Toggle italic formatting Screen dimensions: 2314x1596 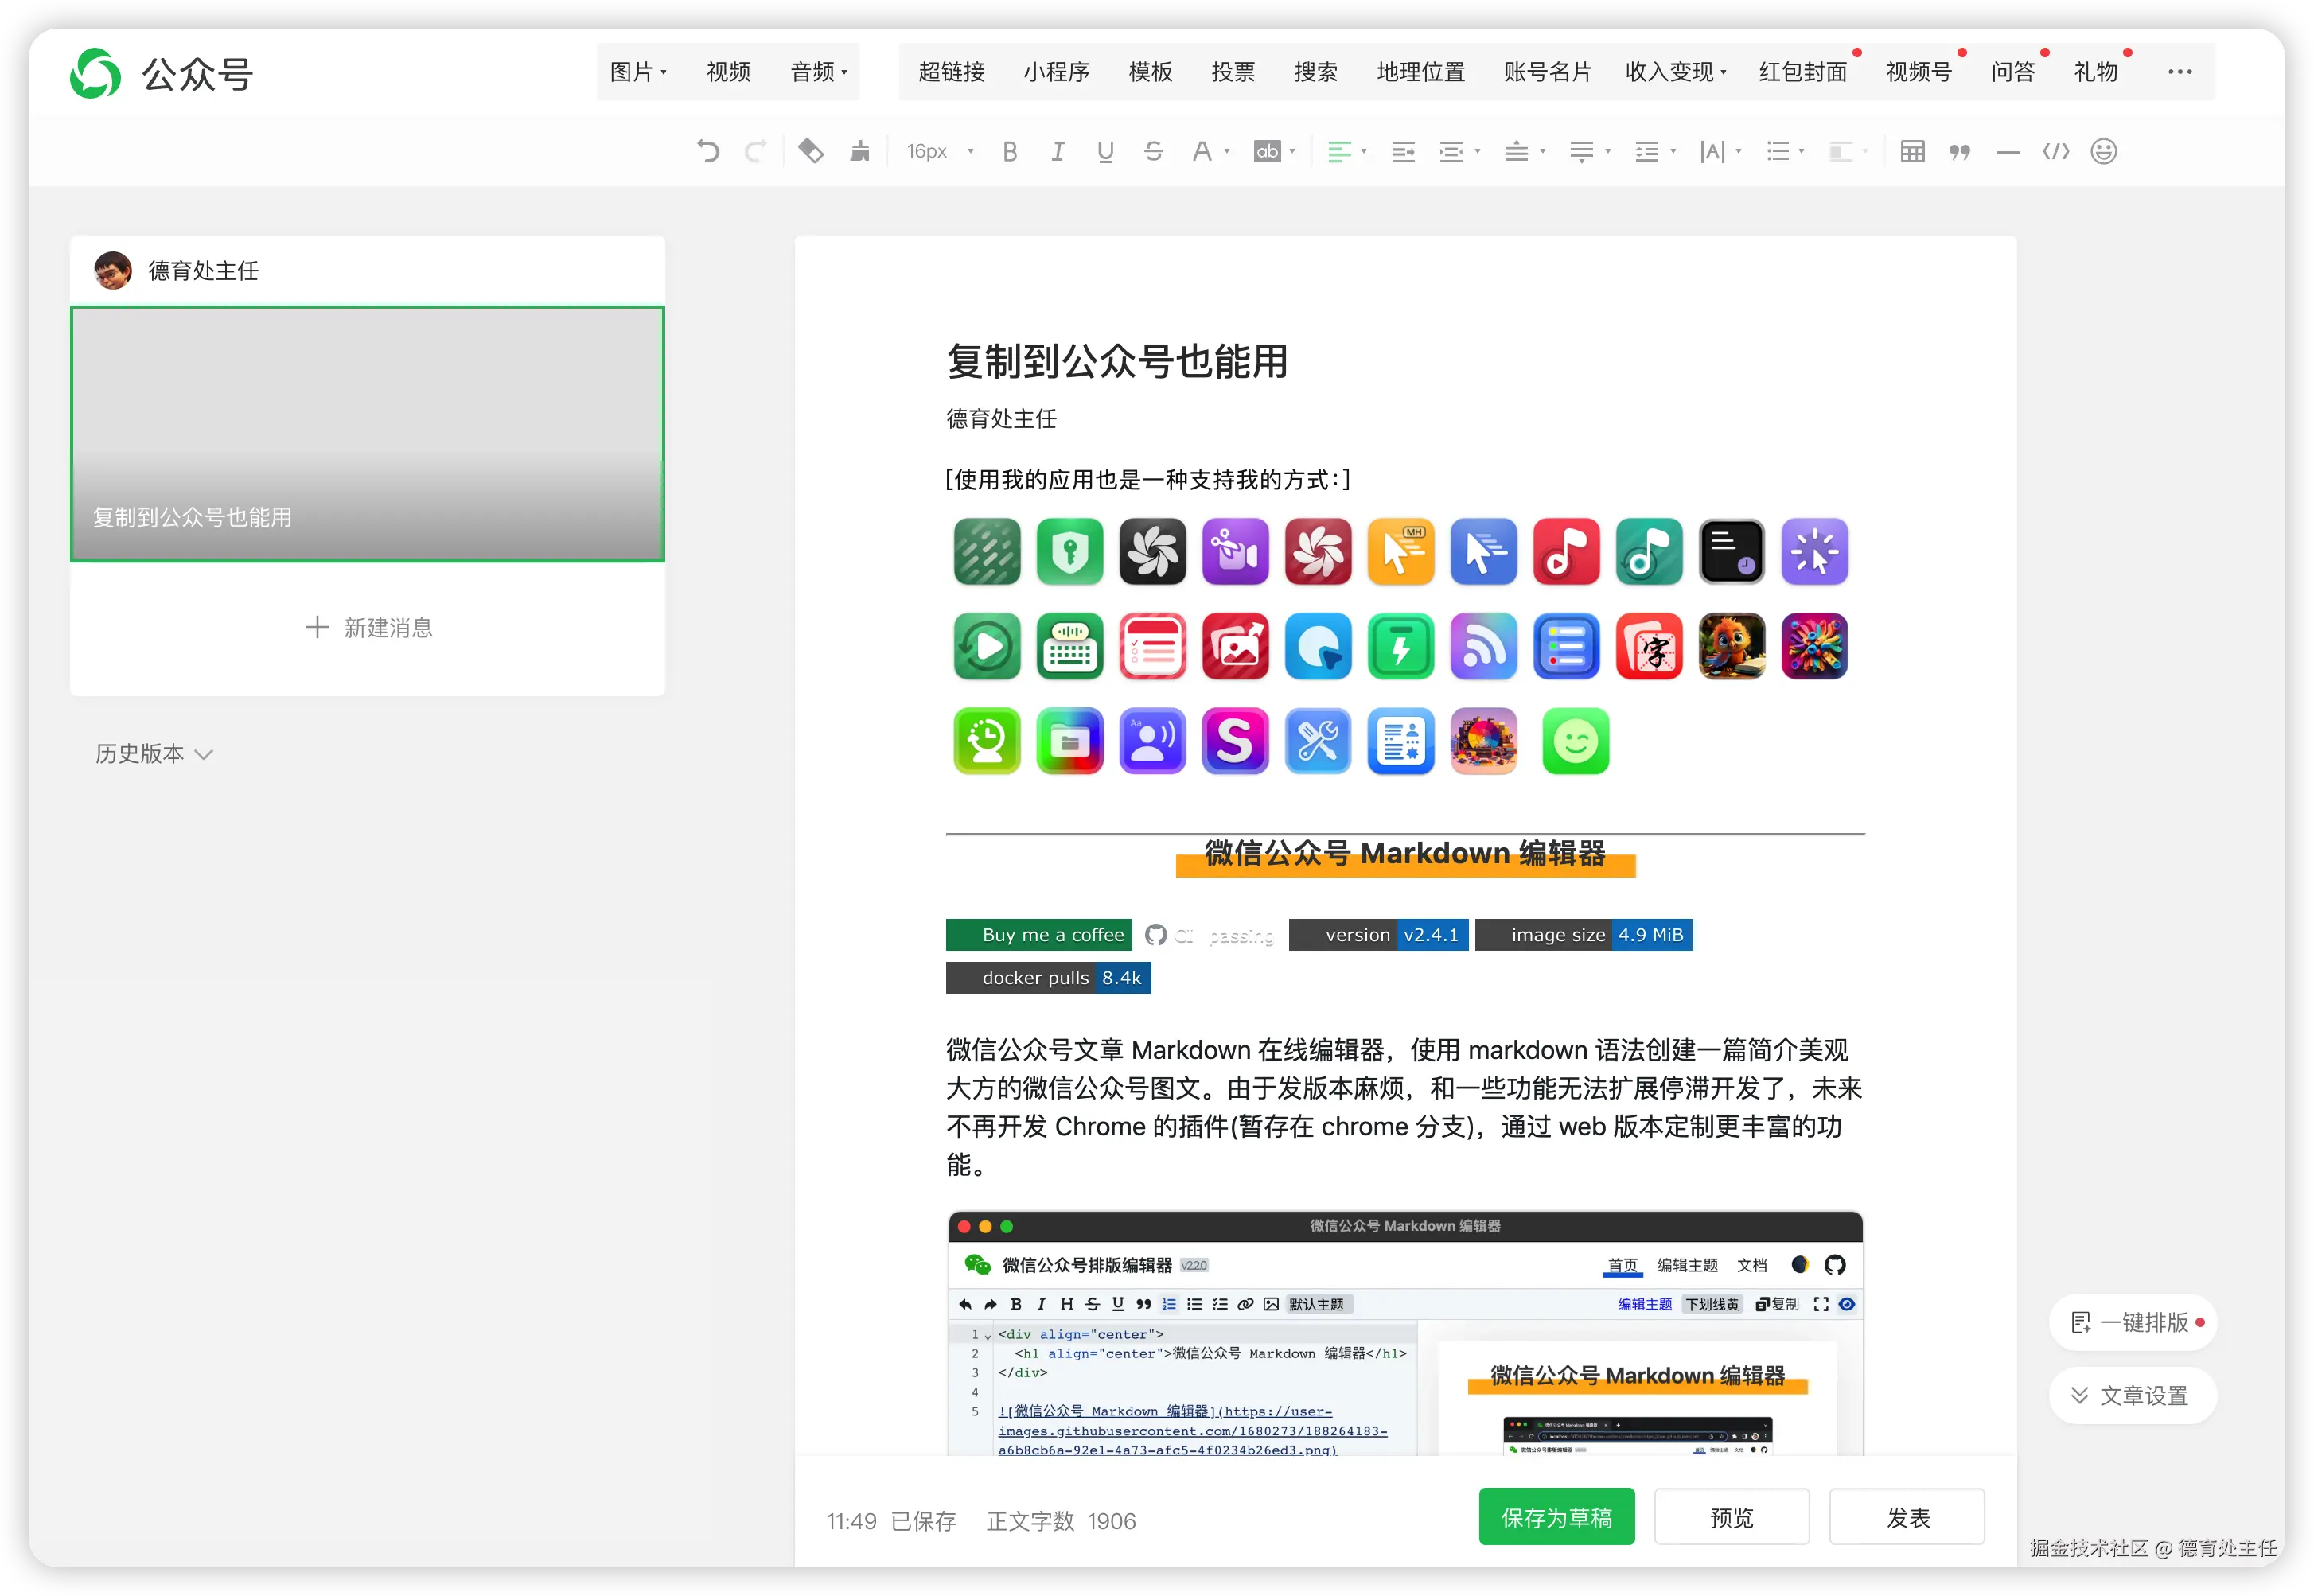pos(1057,151)
